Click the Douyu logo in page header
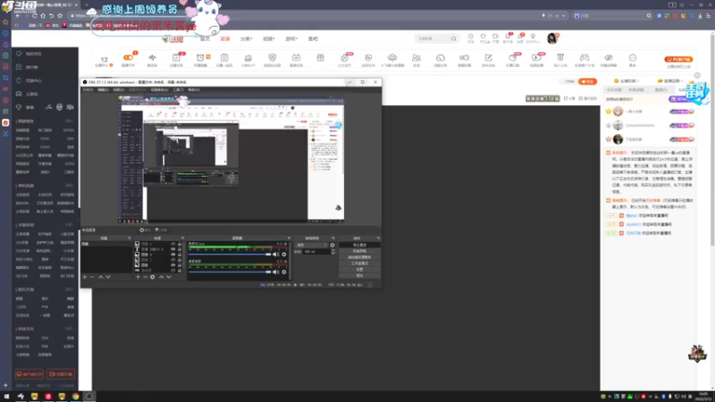Image resolution: width=715 pixels, height=402 pixels. pyautogui.click(x=172, y=39)
